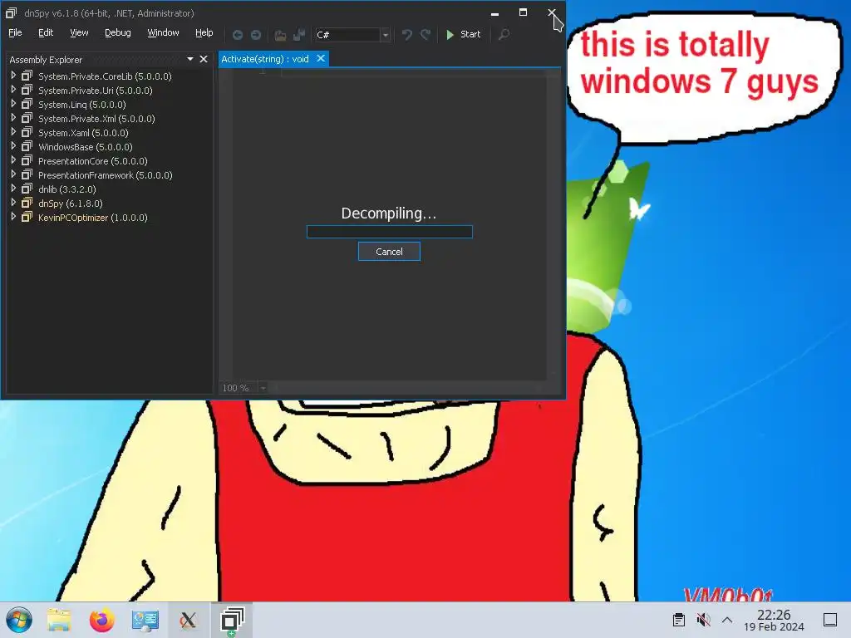Click the Redo toolbar icon
Screen dimensions: 851x638
425,35
